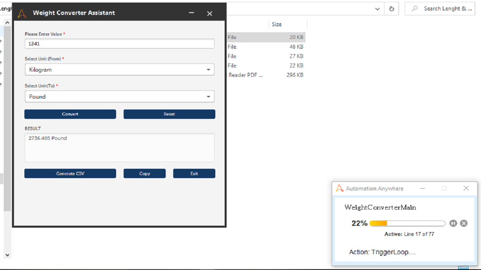Click the 'Active: Line 17 of 77' status text
The width and height of the screenshot is (481, 270).
(x=409, y=234)
